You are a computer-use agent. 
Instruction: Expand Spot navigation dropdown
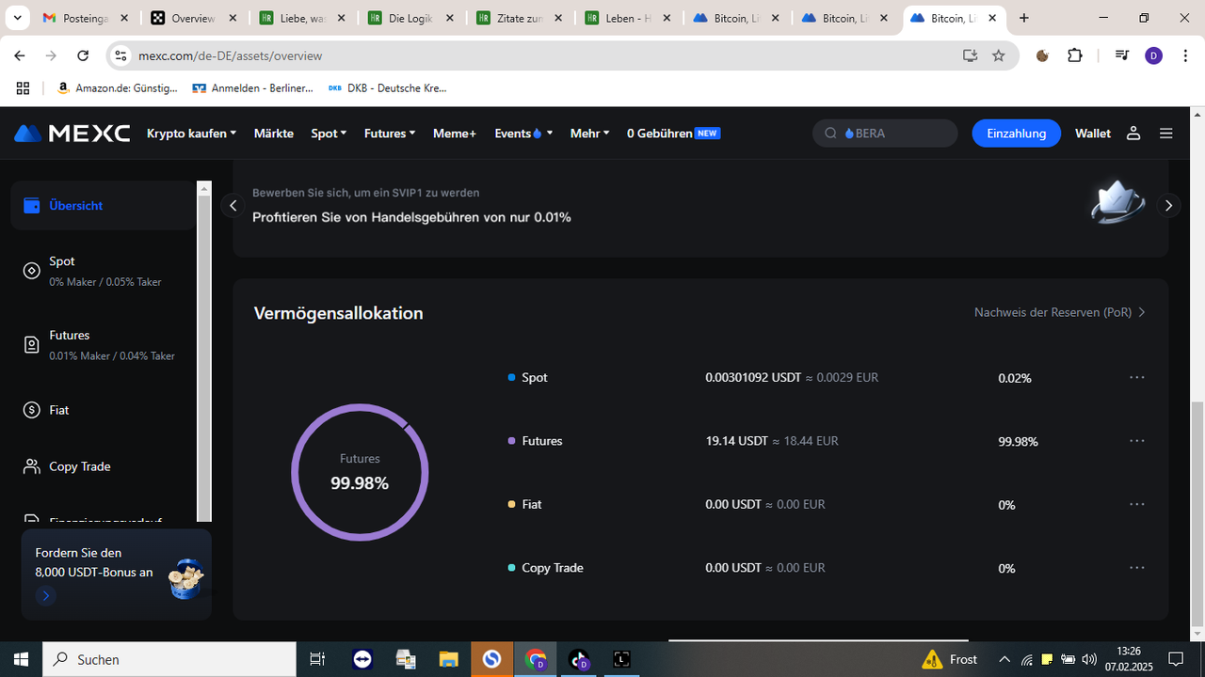click(x=329, y=134)
